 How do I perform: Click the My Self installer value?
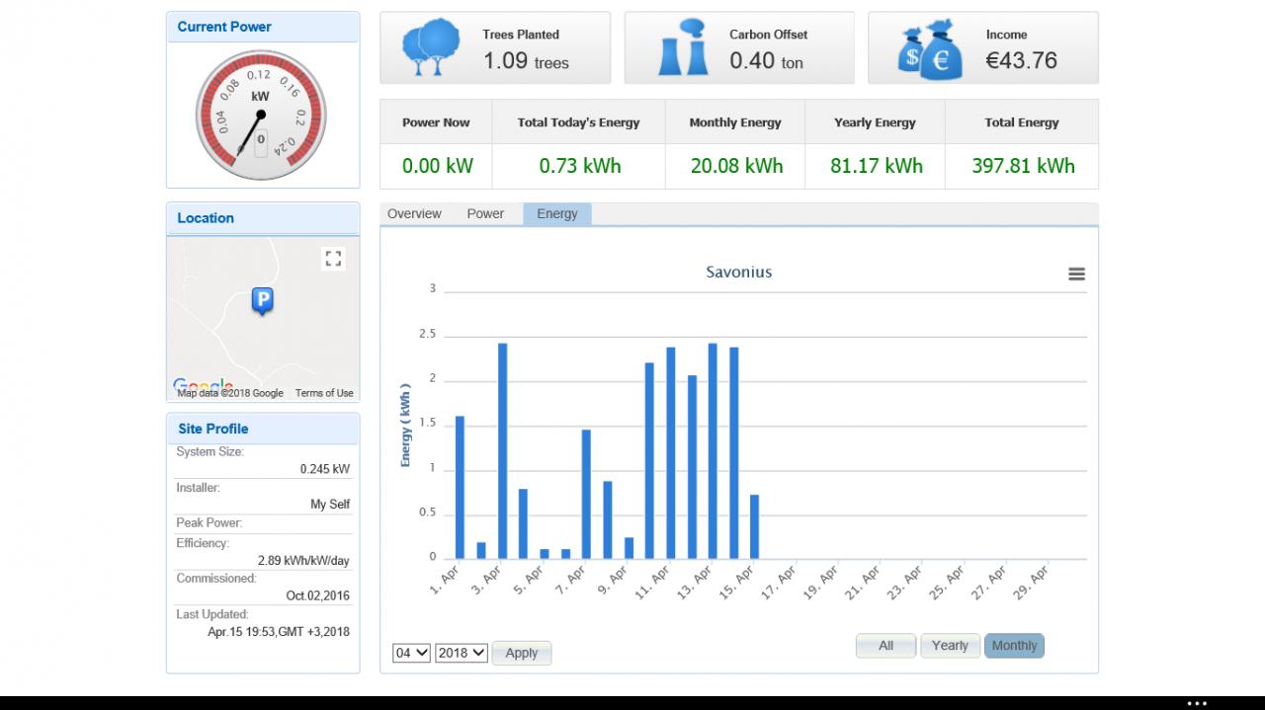[x=330, y=505]
